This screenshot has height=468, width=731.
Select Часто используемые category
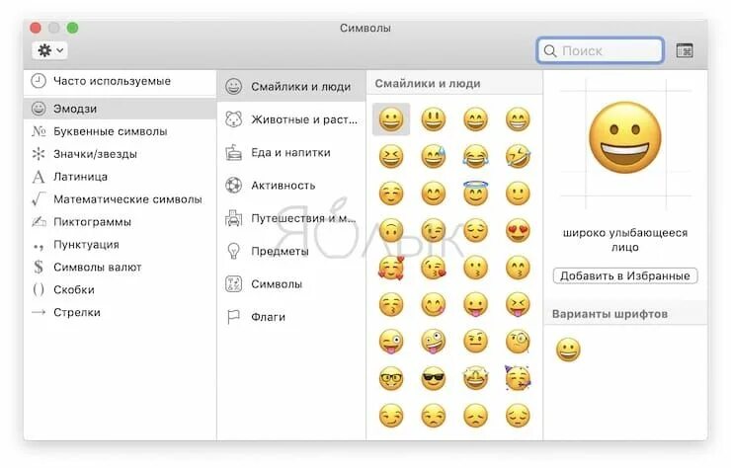click(x=120, y=81)
